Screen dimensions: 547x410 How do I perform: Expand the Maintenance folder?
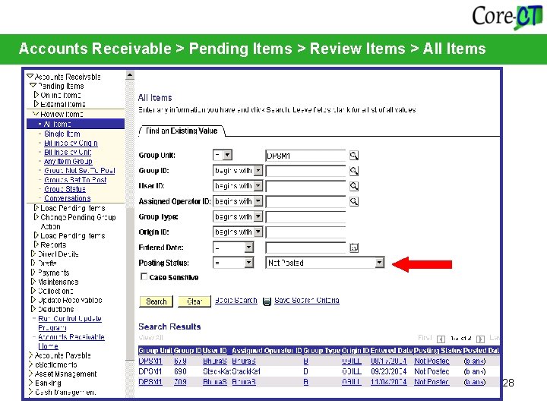pos(33,281)
